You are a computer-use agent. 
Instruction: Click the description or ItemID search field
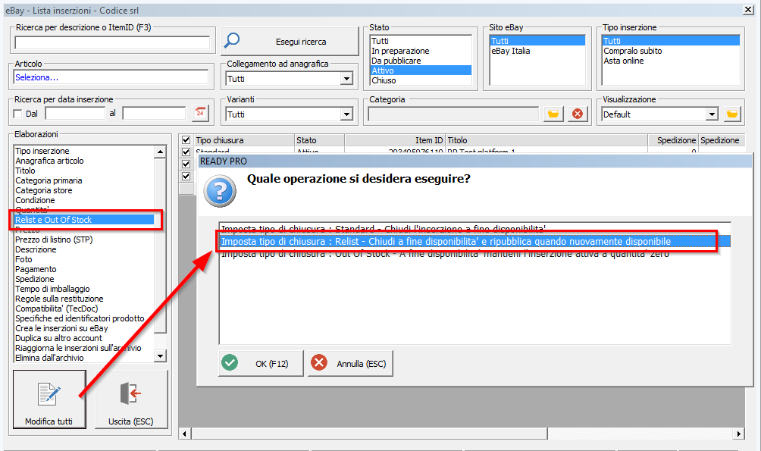coord(112,43)
